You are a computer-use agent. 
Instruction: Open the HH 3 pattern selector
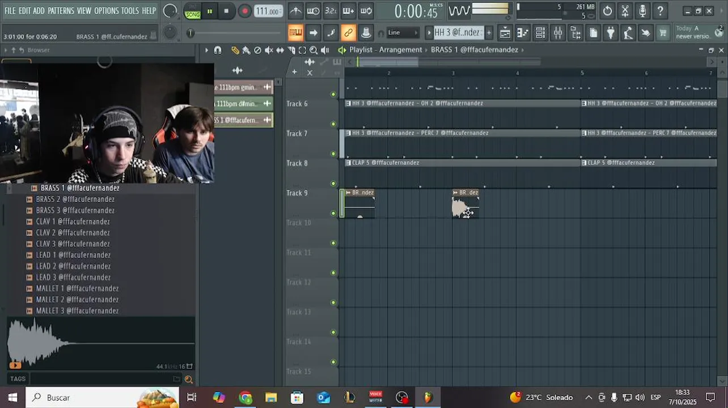458,33
